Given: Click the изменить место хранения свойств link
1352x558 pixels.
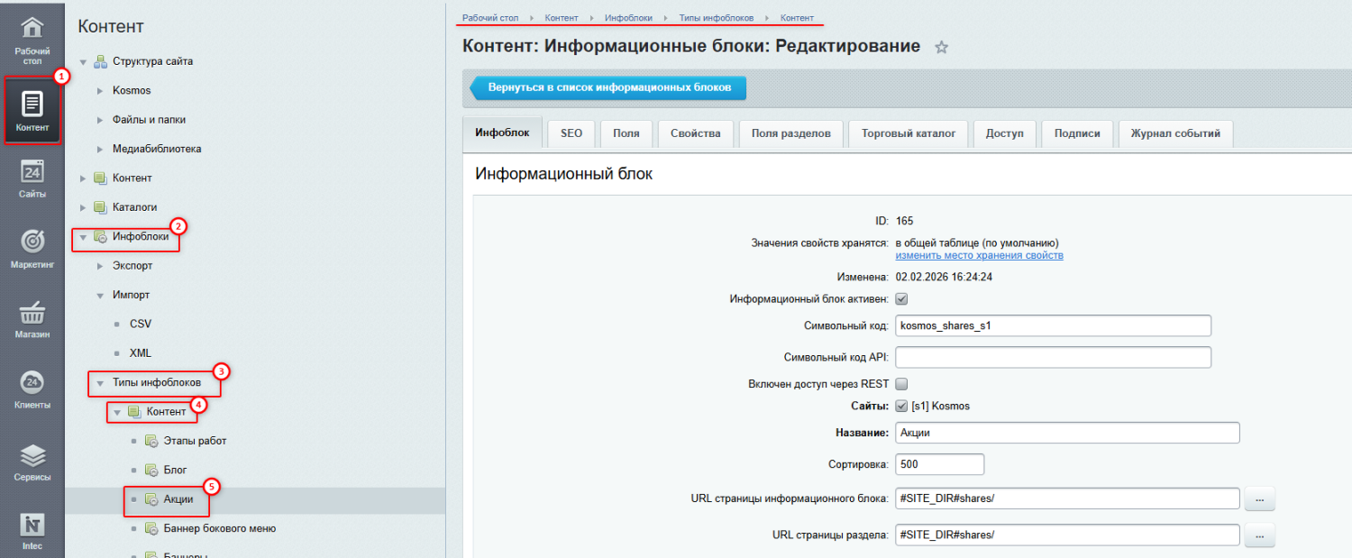Looking at the screenshot, I should (x=979, y=255).
